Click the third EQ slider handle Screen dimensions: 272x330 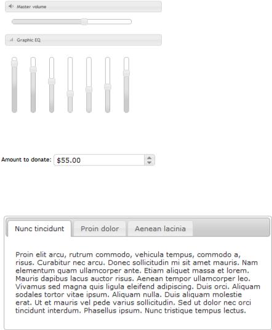pyautogui.click(x=52, y=81)
